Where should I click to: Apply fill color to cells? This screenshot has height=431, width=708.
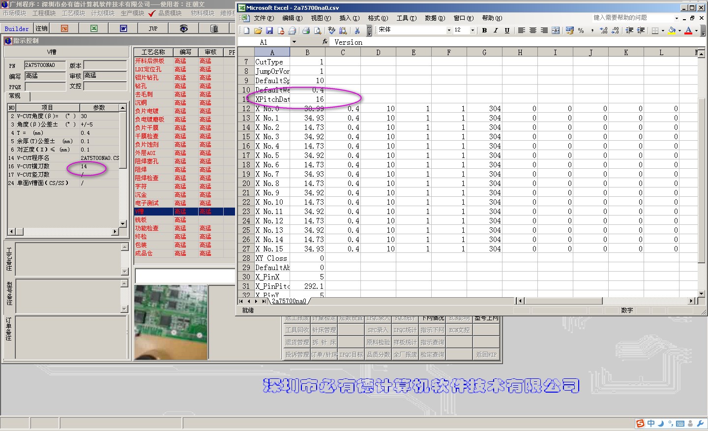[x=672, y=31]
